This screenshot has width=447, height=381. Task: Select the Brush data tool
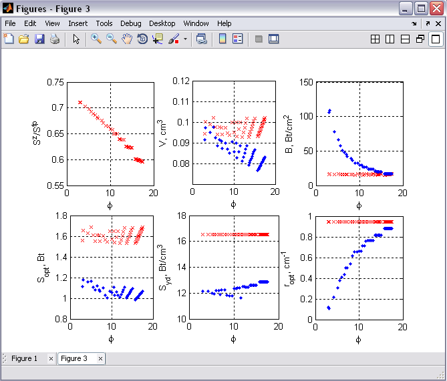pos(174,39)
